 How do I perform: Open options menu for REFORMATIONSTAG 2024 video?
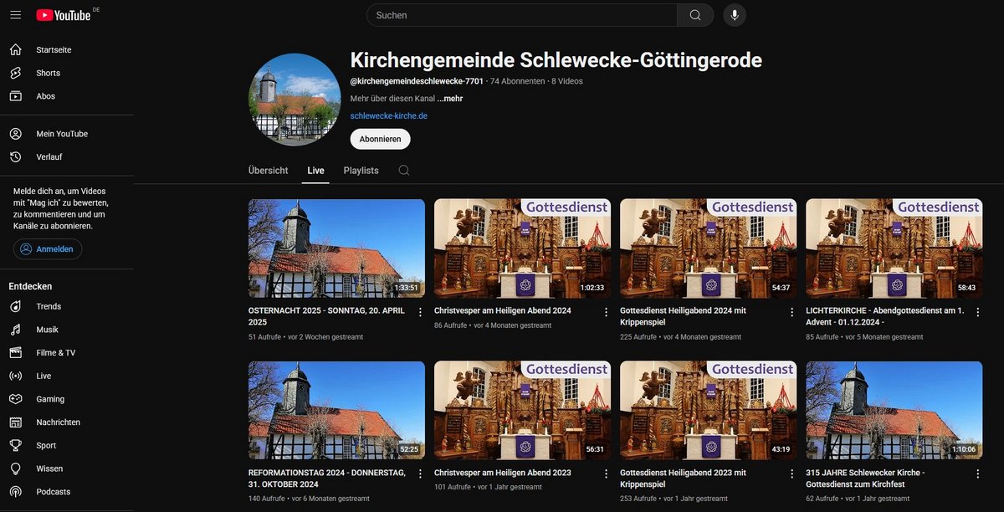(x=420, y=474)
